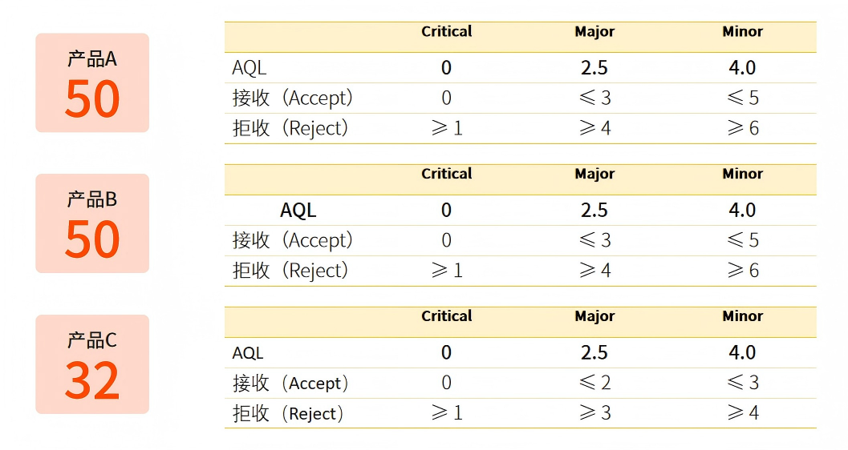The height and width of the screenshot is (450, 848).
Task: Click 接收 (Accept) label in 产品A table
Action: coord(293,98)
